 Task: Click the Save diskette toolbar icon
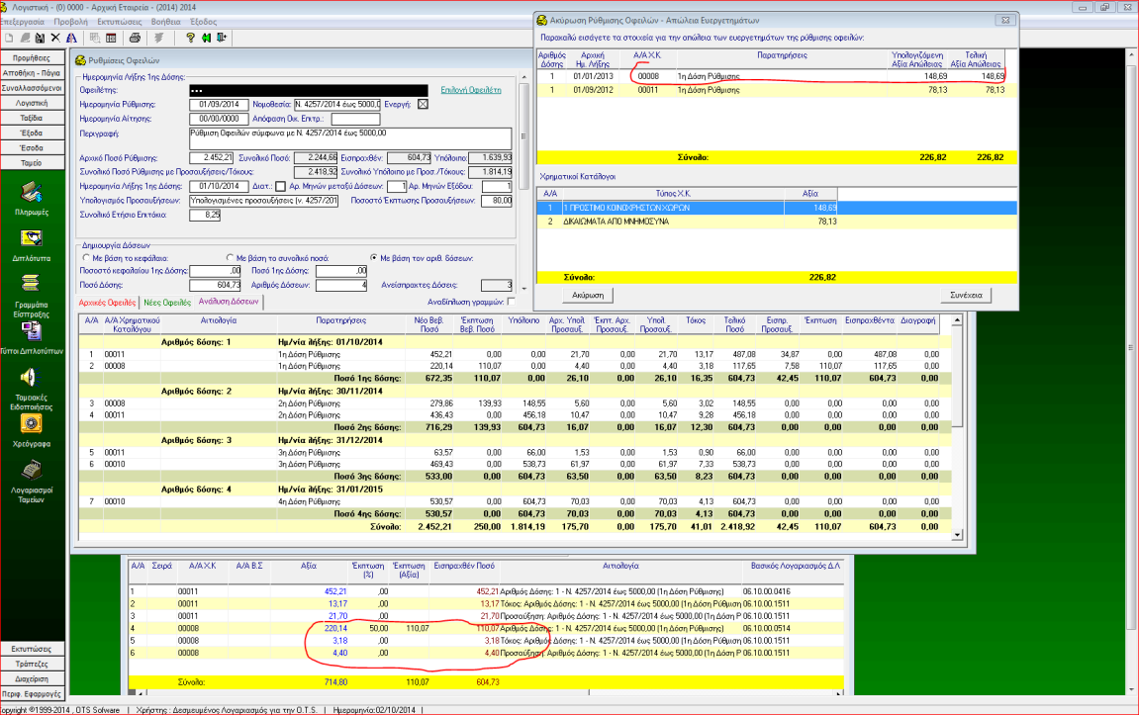(x=40, y=38)
